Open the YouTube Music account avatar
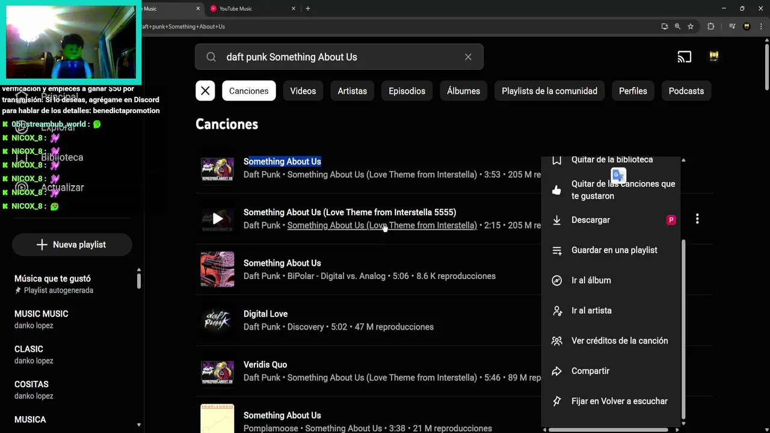The width and height of the screenshot is (770, 433). pos(713,57)
